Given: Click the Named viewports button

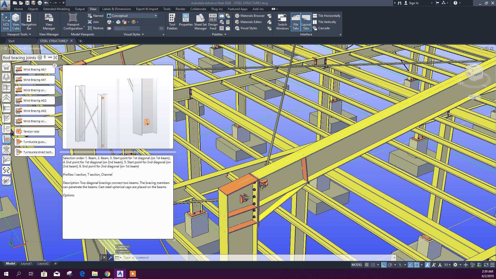Looking at the screenshot, I should point(96,16).
